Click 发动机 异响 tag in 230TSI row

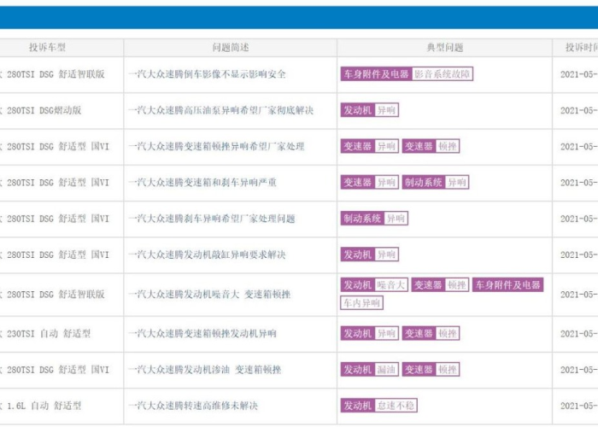(370, 333)
